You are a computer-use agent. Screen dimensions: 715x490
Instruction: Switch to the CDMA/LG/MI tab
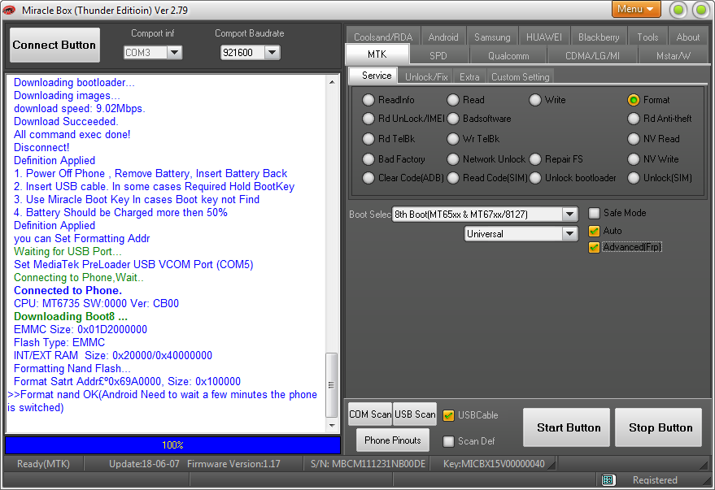tap(592, 55)
